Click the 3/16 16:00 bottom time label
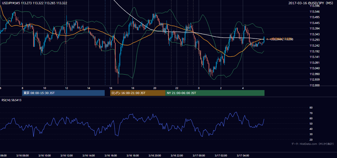Viewport: 337px width, 158px height. coord(110,155)
